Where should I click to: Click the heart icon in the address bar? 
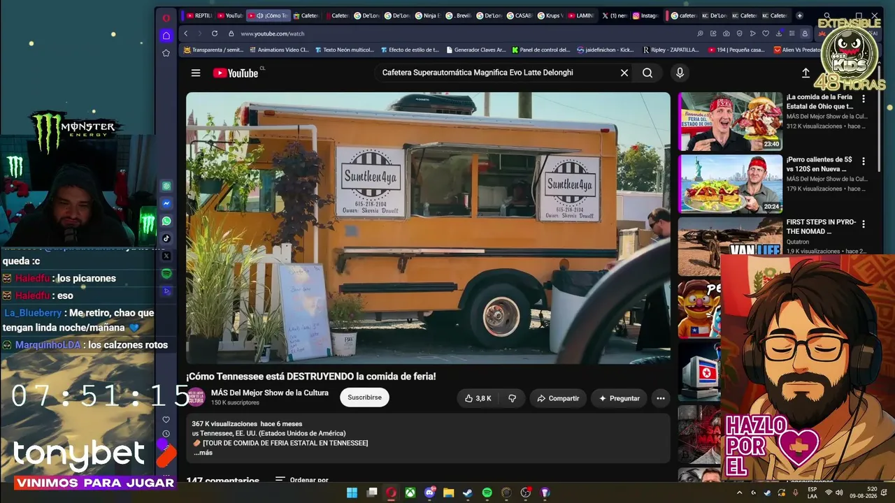click(x=766, y=34)
